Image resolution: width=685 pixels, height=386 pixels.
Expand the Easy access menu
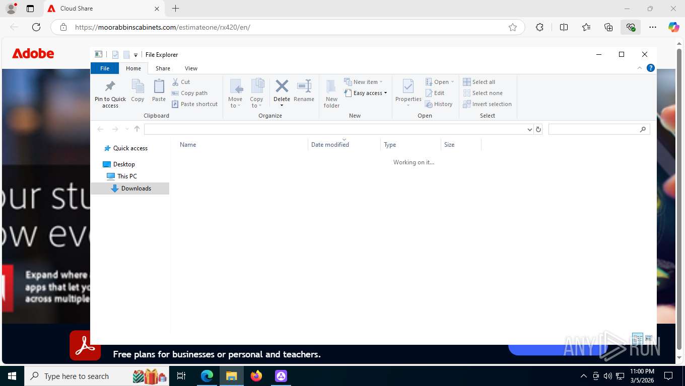coord(366,93)
